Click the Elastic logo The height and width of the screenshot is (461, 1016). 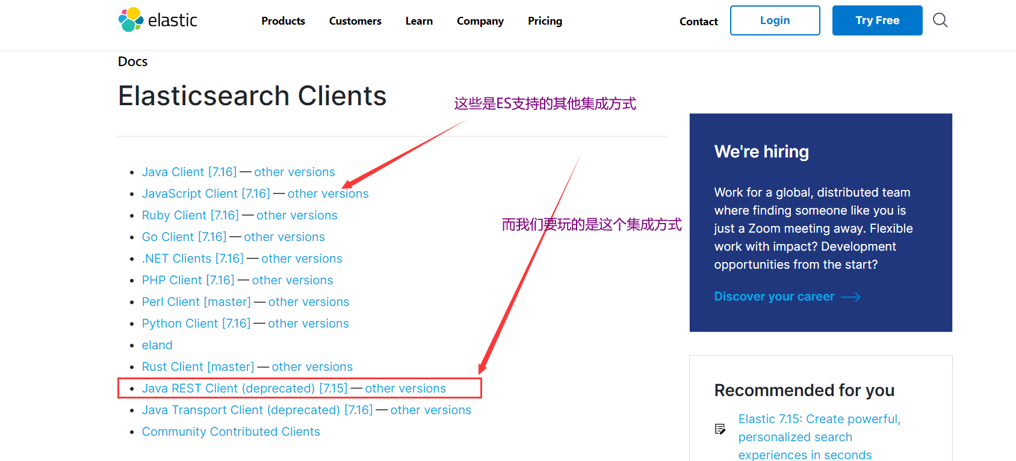tap(158, 20)
